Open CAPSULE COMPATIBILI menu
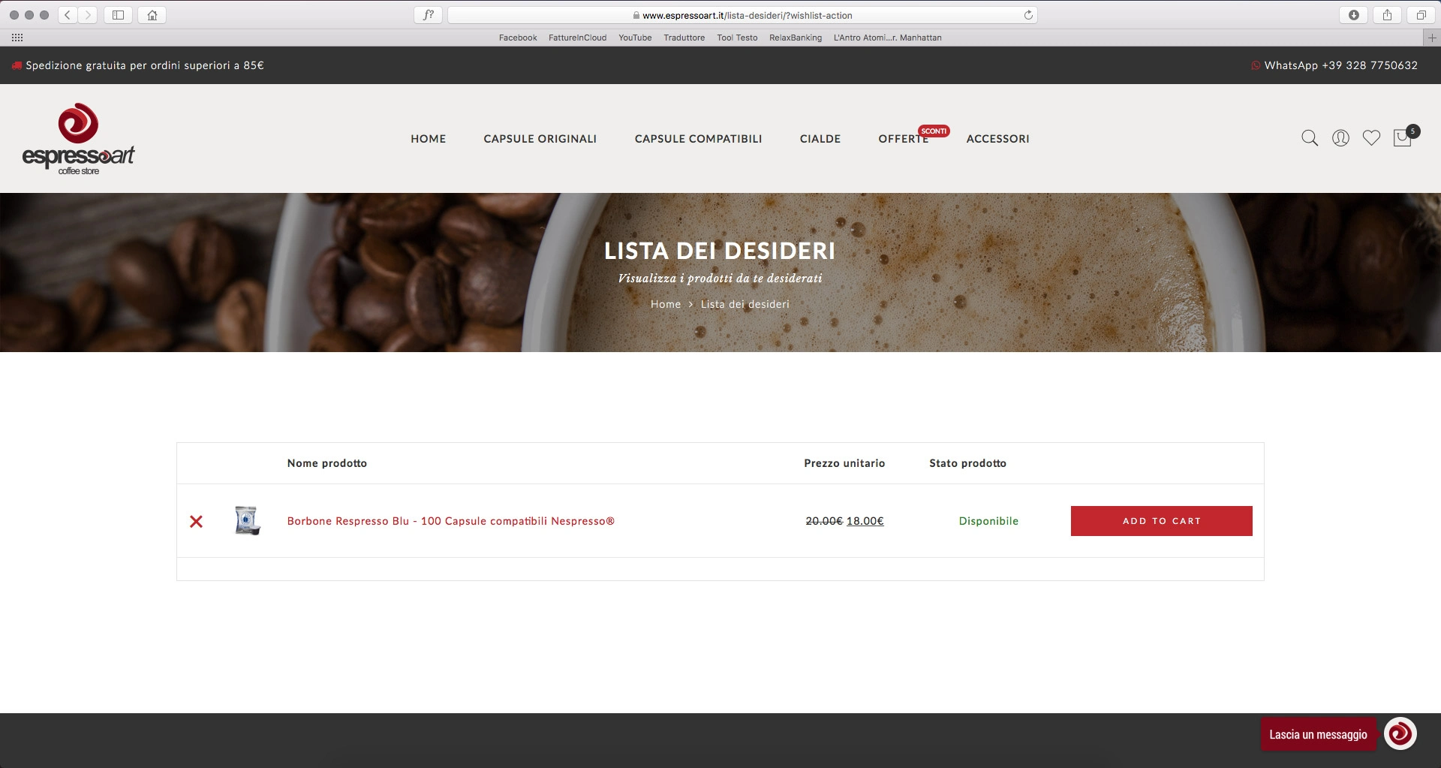This screenshot has height=768, width=1441. (698, 139)
